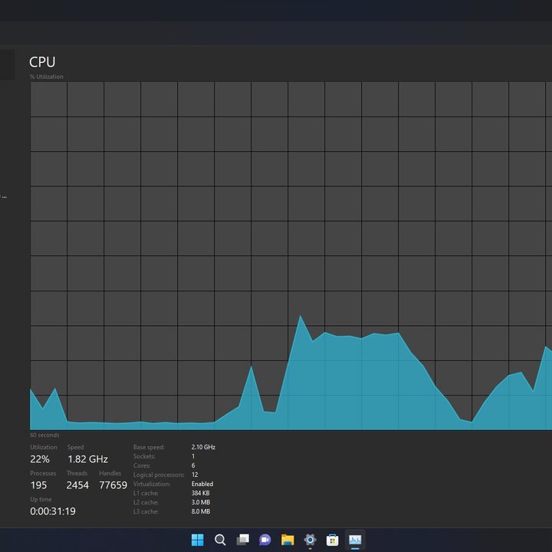This screenshot has height=552, width=552.
Task: Click the 'L1 cache:' label
Action: (x=146, y=493)
